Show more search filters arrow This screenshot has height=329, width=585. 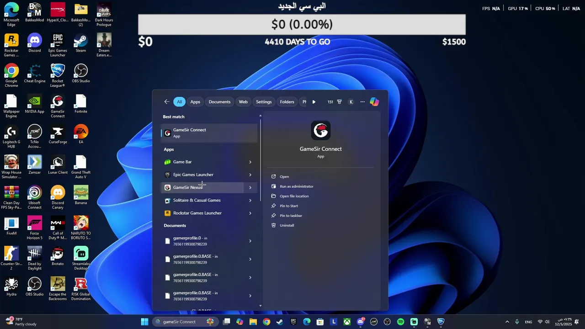point(314,102)
